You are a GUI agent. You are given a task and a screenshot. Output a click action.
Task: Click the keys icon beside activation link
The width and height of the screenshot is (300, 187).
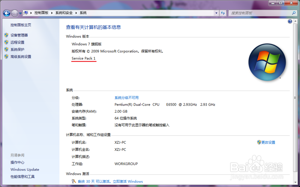(74, 181)
